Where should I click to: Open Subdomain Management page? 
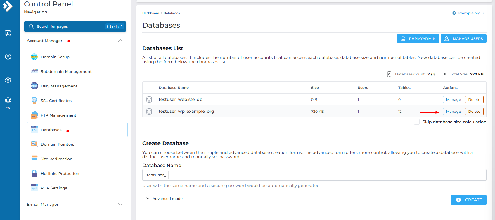click(x=66, y=71)
